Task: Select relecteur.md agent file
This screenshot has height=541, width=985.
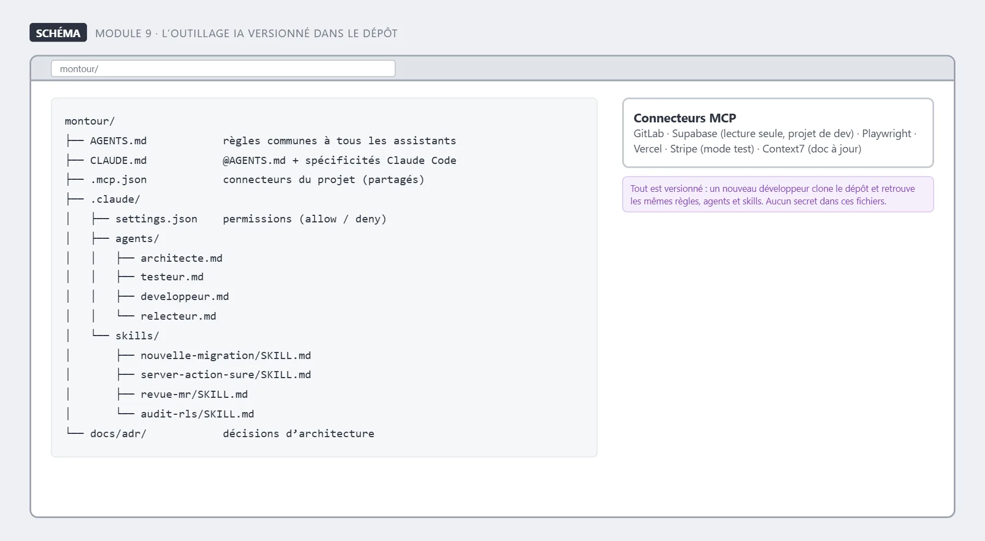Action: pyautogui.click(x=178, y=316)
